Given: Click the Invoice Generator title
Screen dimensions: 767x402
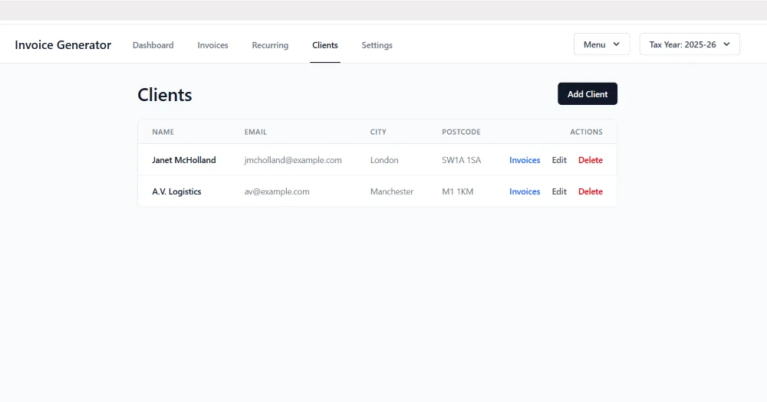Looking at the screenshot, I should click(x=63, y=45).
